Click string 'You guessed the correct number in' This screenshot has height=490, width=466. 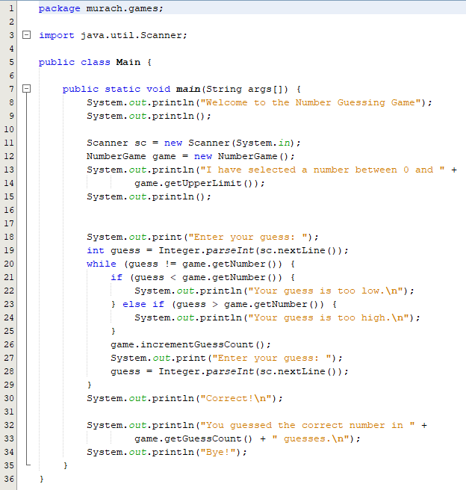point(308,425)
